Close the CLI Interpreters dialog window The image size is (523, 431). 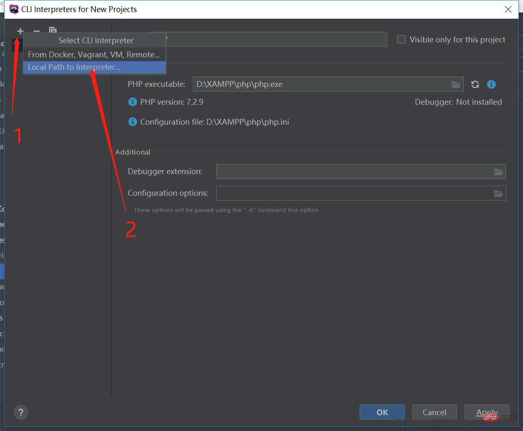508,9
